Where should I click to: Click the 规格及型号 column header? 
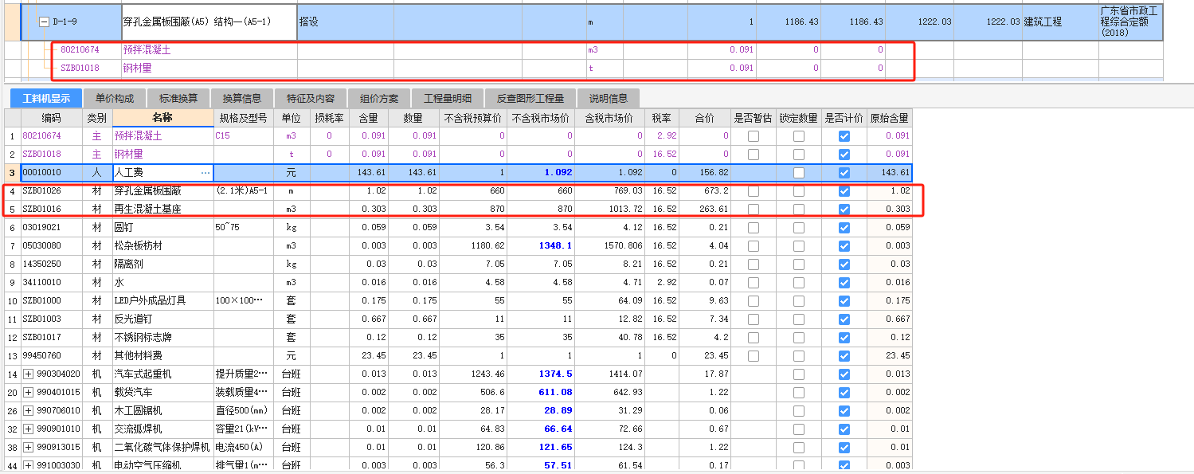pos(243,118)
